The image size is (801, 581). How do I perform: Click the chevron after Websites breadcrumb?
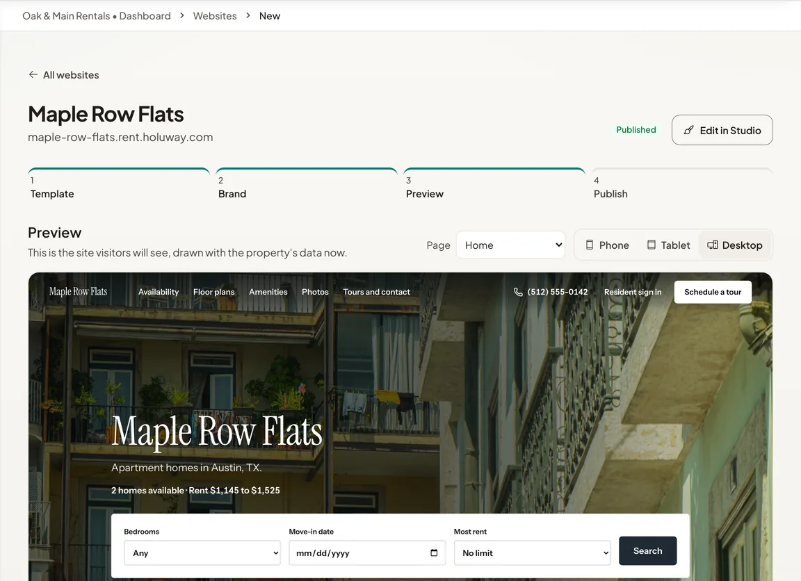pos(248,16)
